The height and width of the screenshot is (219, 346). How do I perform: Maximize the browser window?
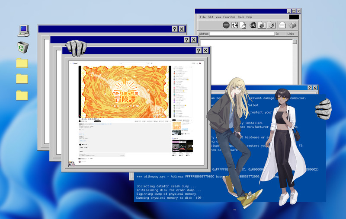pos(294,11)
